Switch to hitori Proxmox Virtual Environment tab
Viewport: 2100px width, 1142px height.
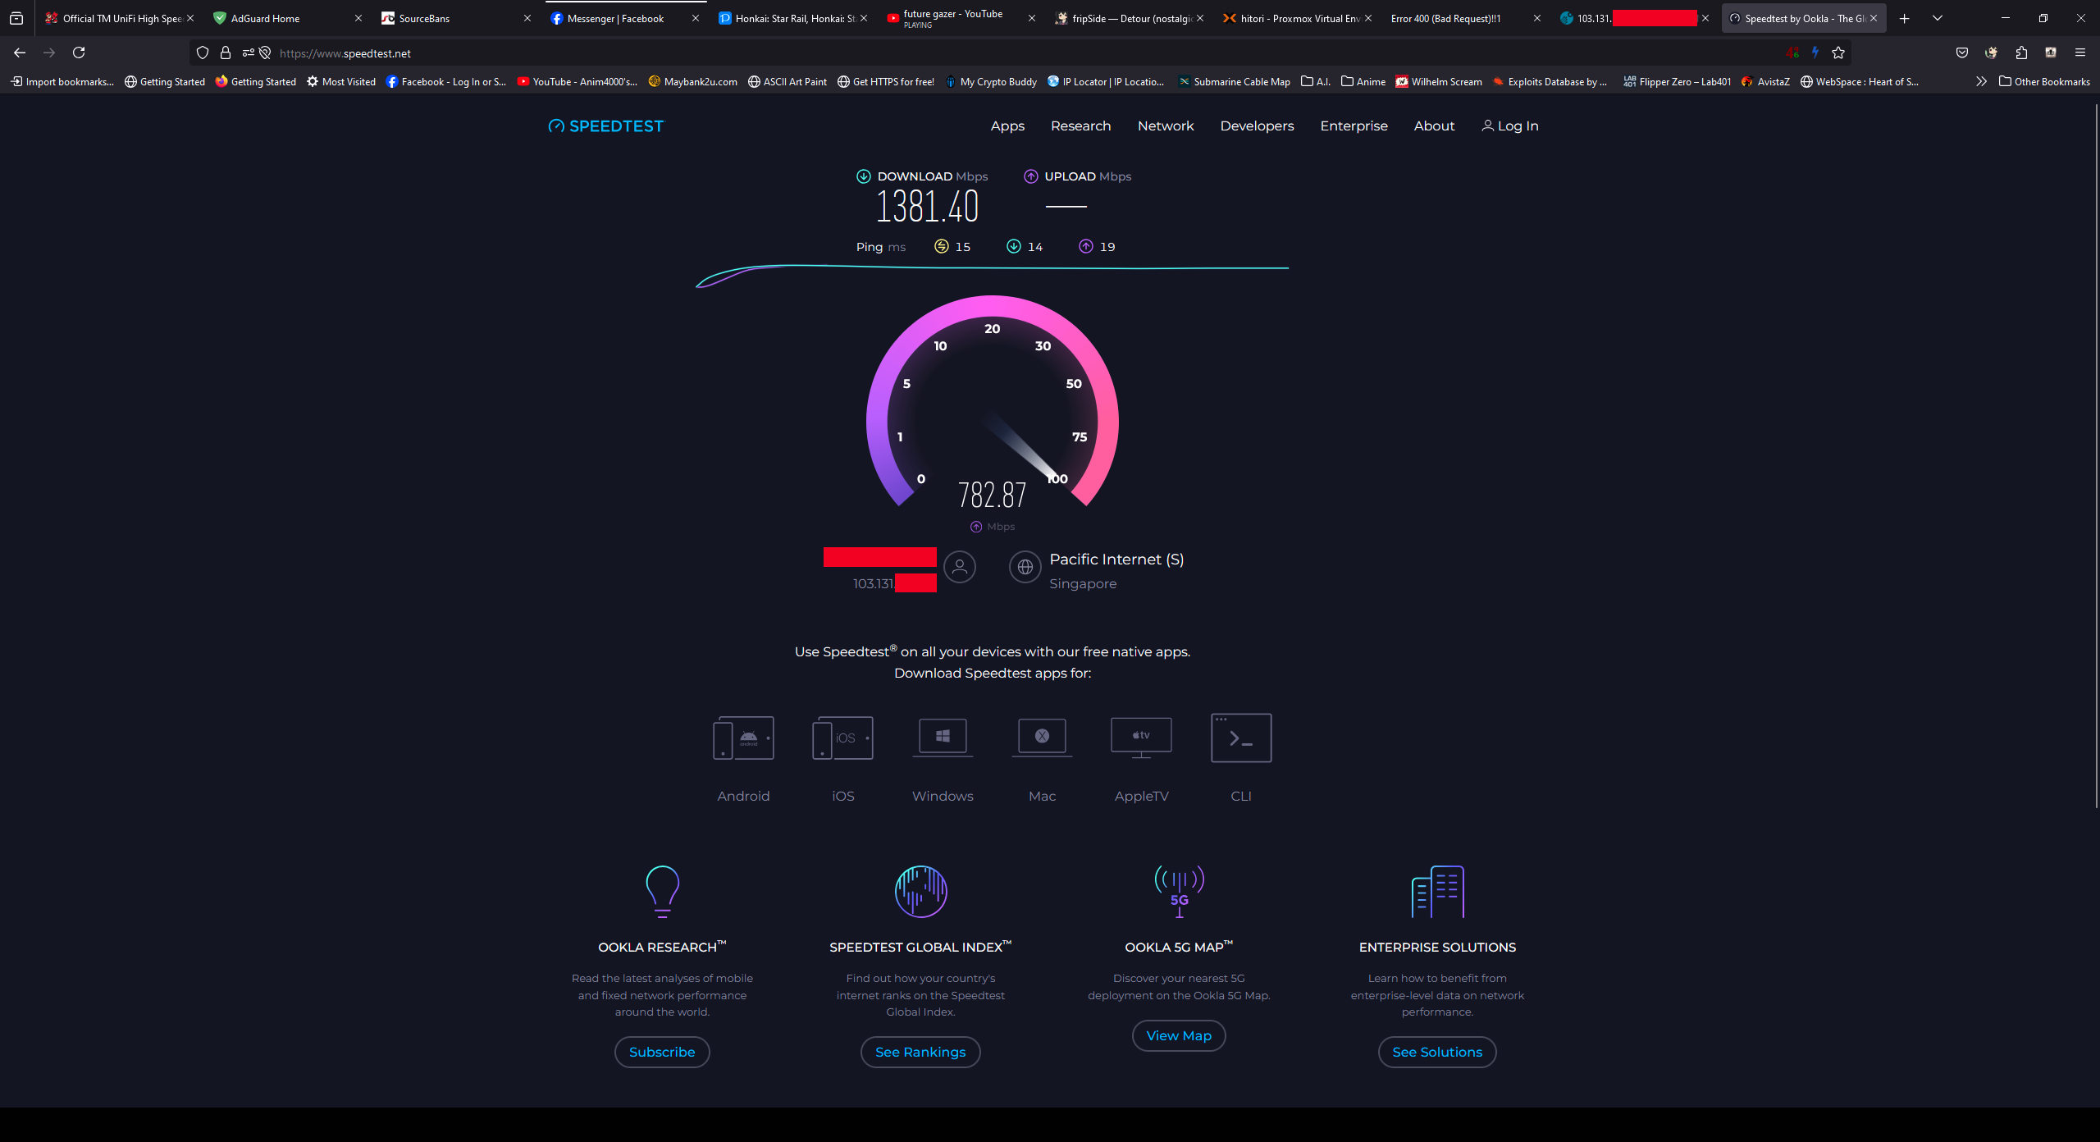click(1297, 18)
